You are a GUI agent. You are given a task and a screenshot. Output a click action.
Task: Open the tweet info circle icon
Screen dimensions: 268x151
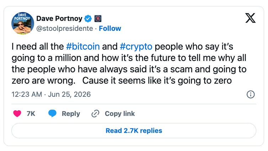pyautogui.click(x=251, y=94)
